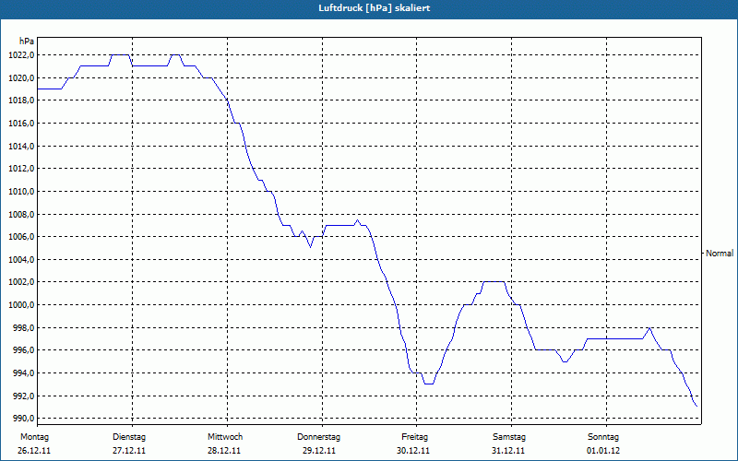Viewport: 738px width, 461px height.
Task: Select the 'hPa' unit label on the axis
Action: point(27,41)
